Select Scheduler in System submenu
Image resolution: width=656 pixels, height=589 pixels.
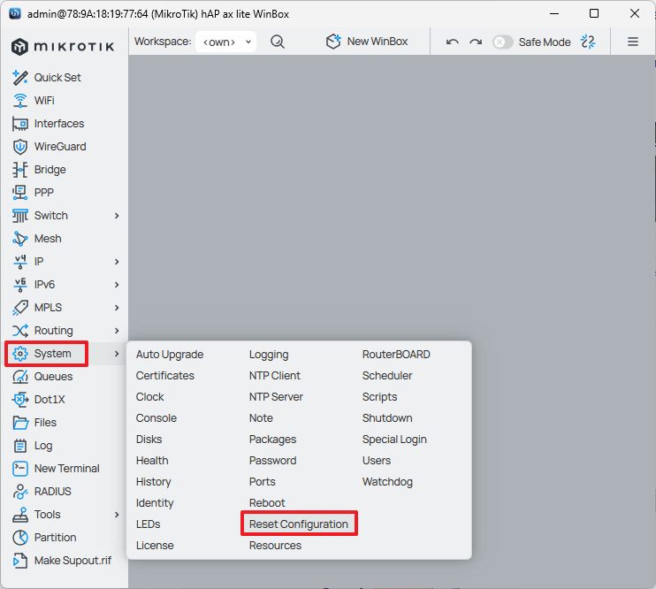387,376
